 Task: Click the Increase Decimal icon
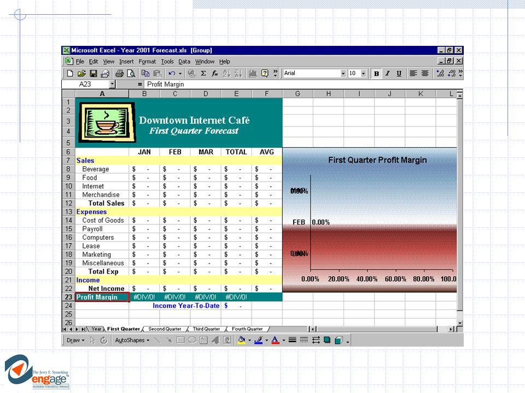coord(440,74)
